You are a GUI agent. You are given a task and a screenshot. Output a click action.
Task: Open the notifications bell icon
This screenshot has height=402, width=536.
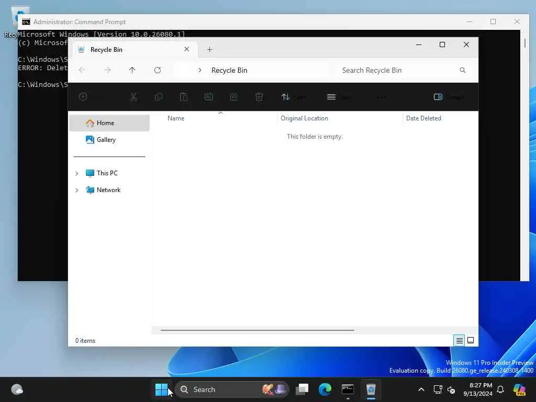[500, 389]
